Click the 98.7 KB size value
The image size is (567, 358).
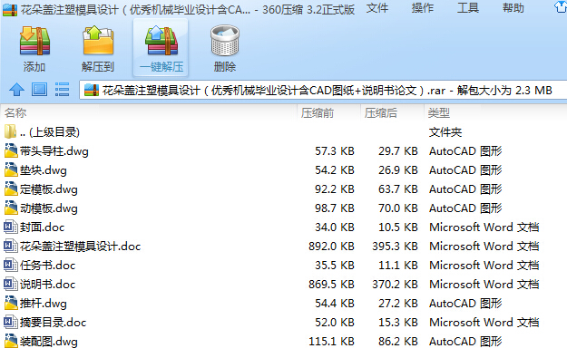335,208
